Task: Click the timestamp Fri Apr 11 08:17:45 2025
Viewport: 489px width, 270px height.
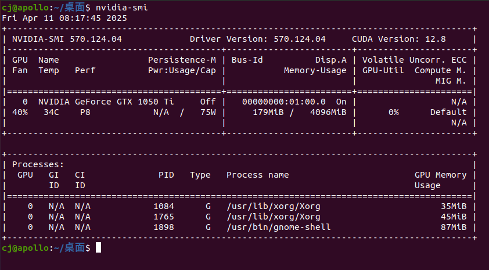Action: 64,18
